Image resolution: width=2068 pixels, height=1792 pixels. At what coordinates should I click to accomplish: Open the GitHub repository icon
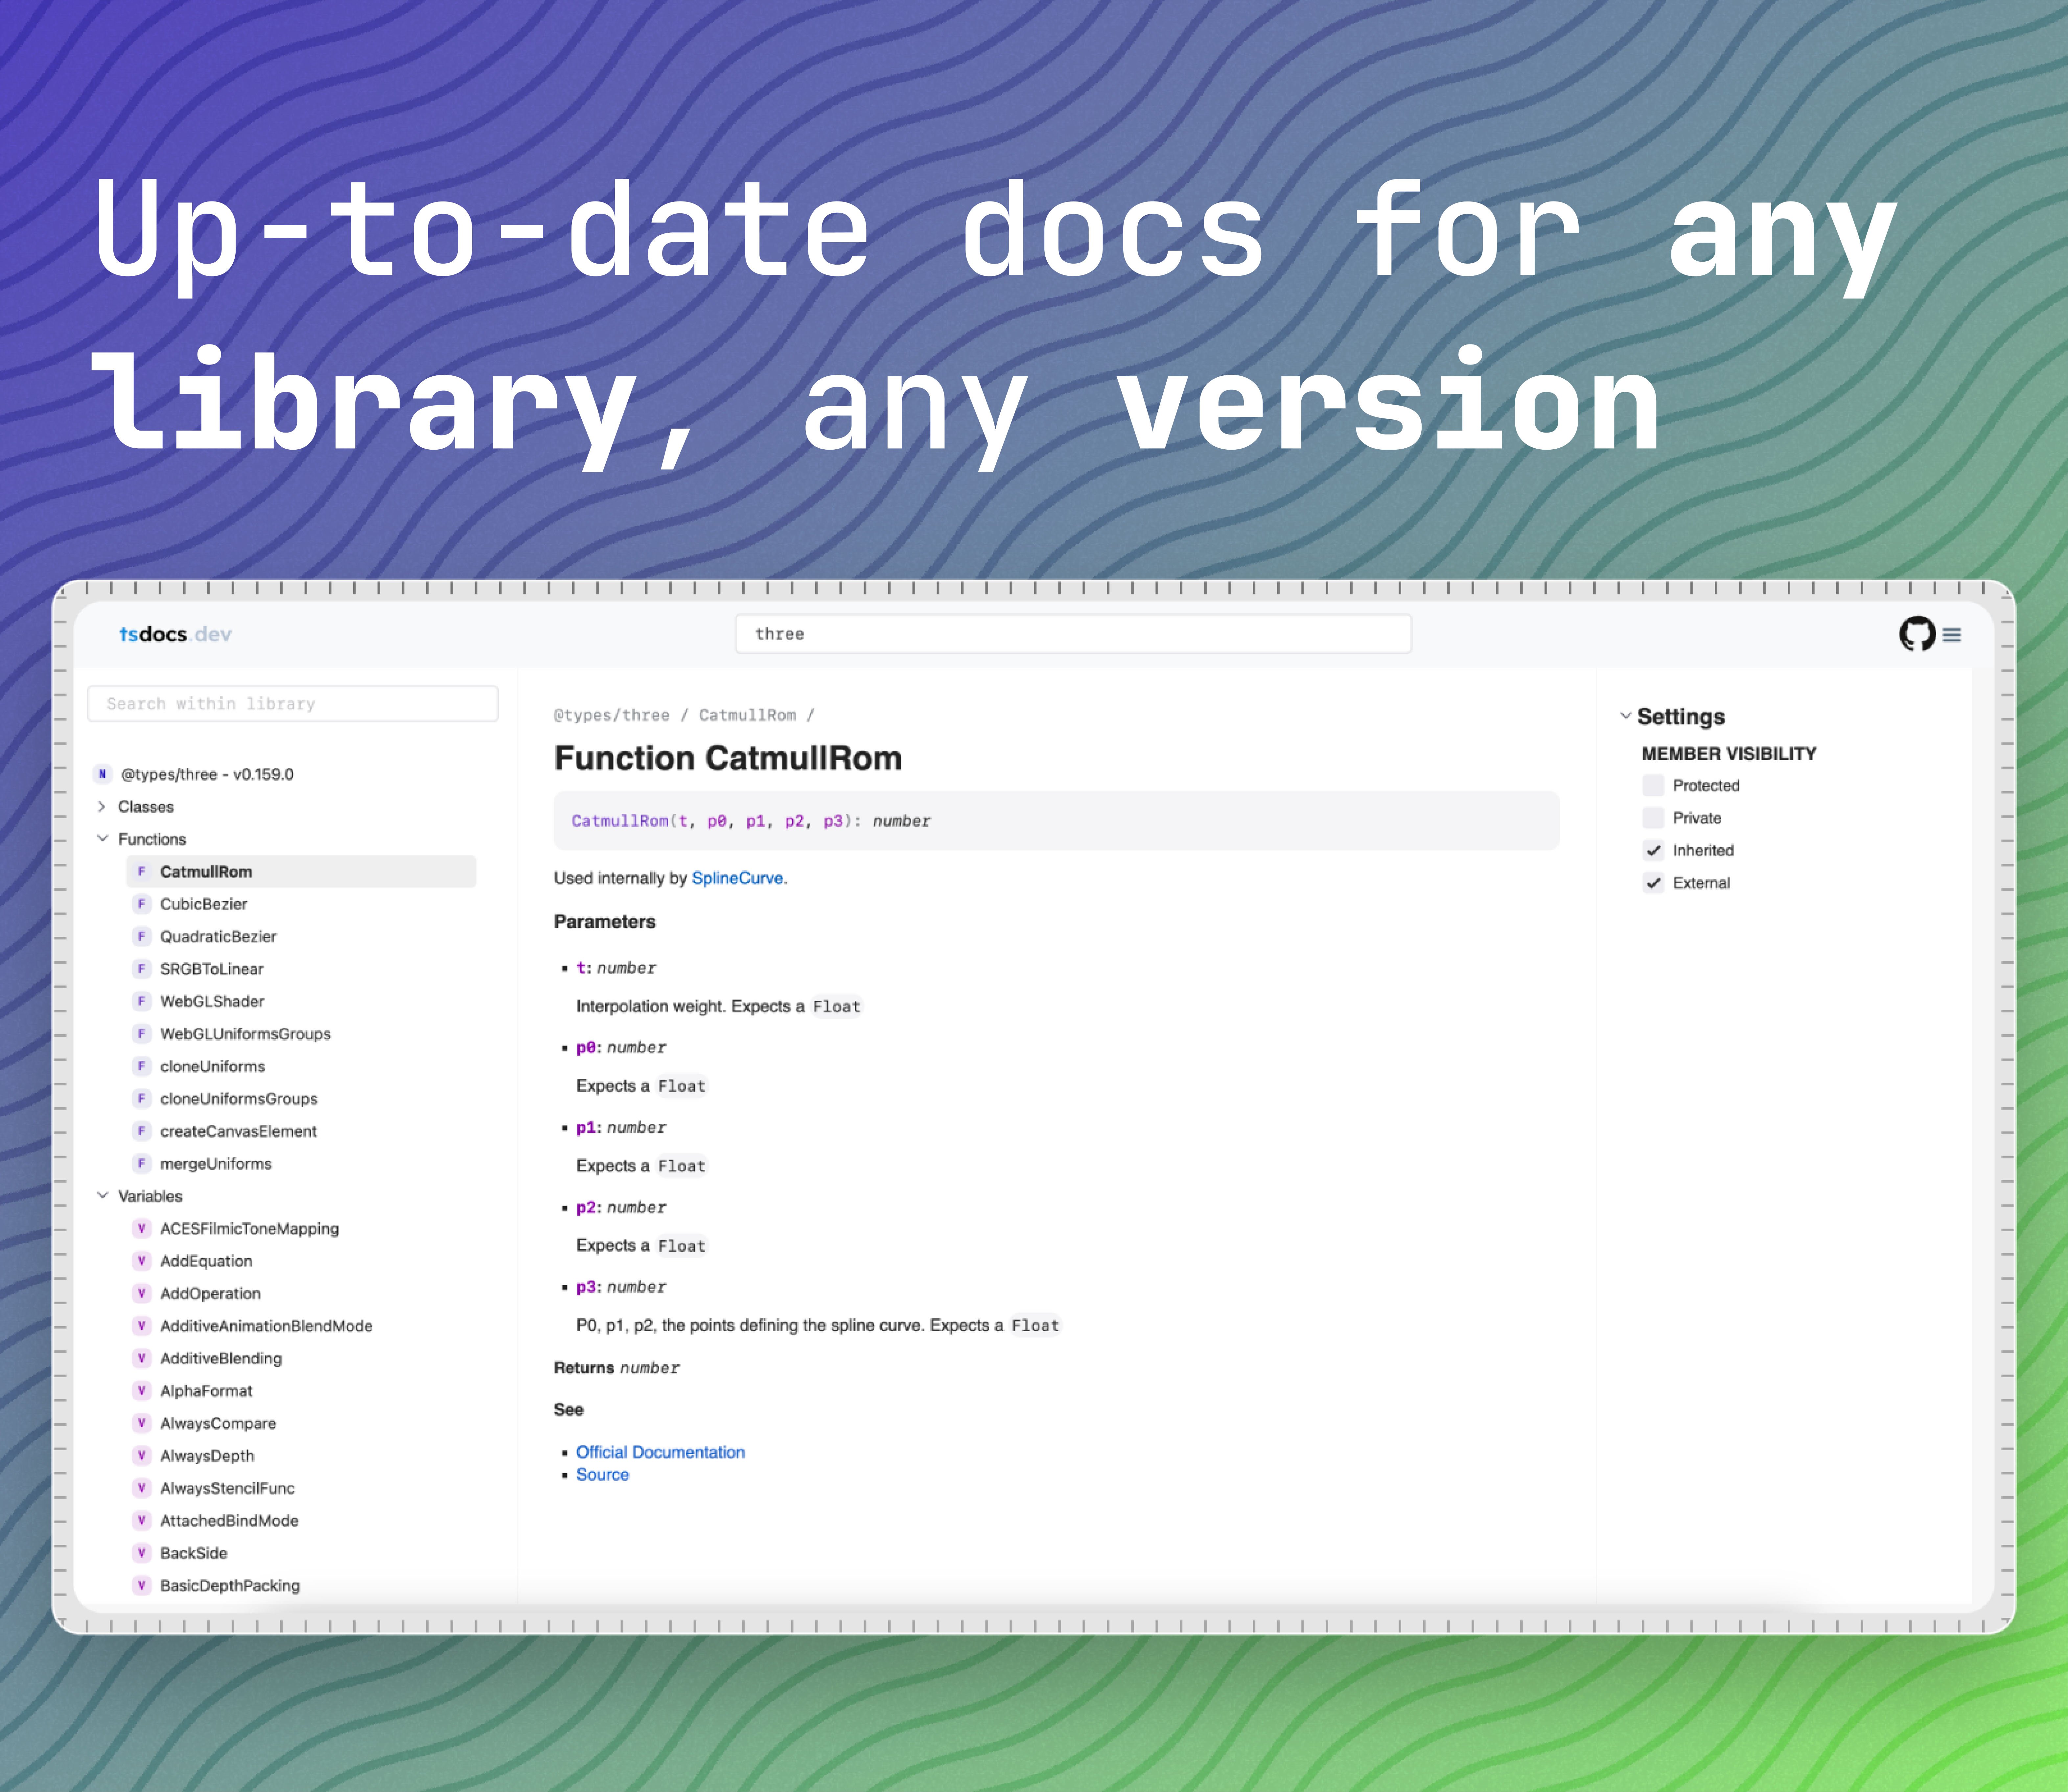coord(1917,634)
